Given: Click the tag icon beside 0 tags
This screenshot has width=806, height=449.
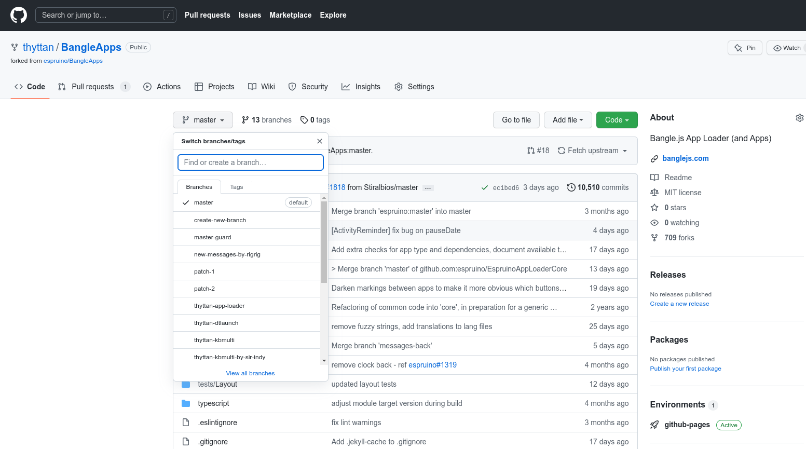Looking at the screenshot, I should (304, 120).
